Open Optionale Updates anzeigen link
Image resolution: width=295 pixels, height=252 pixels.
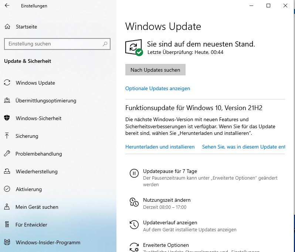(x=157, y=88)
